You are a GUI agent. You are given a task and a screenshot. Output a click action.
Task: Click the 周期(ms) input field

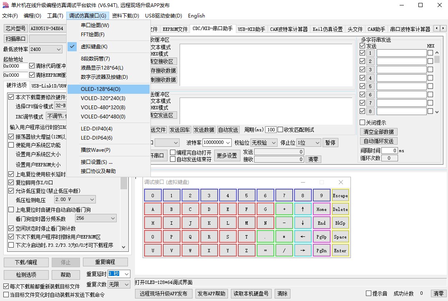click(x=270, y=130)
